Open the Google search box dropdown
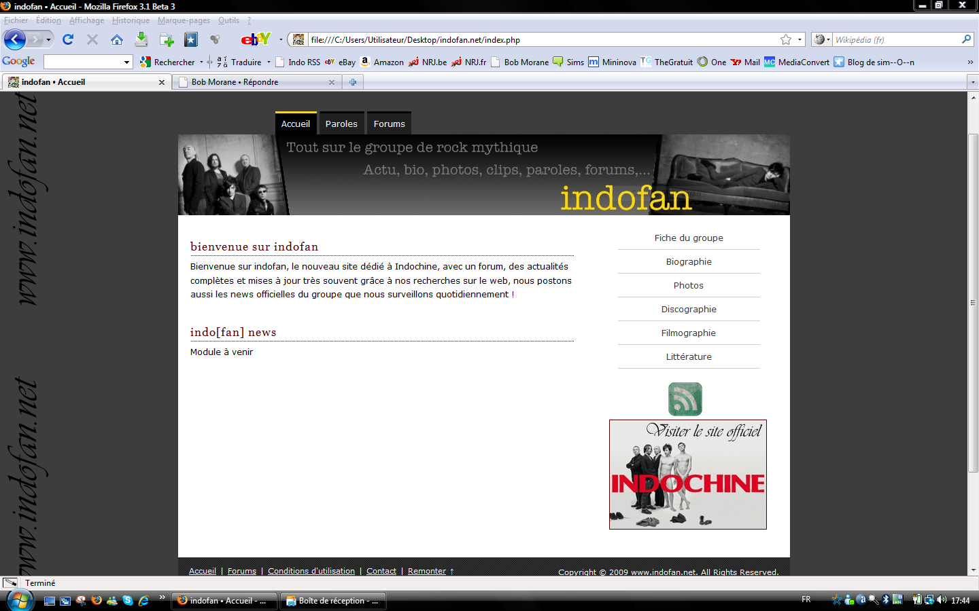This screenshot has height=611, width=979. (126, 62)
